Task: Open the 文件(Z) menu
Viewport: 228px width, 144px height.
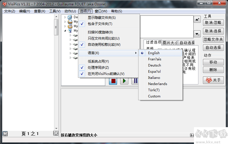Action: 10,11
